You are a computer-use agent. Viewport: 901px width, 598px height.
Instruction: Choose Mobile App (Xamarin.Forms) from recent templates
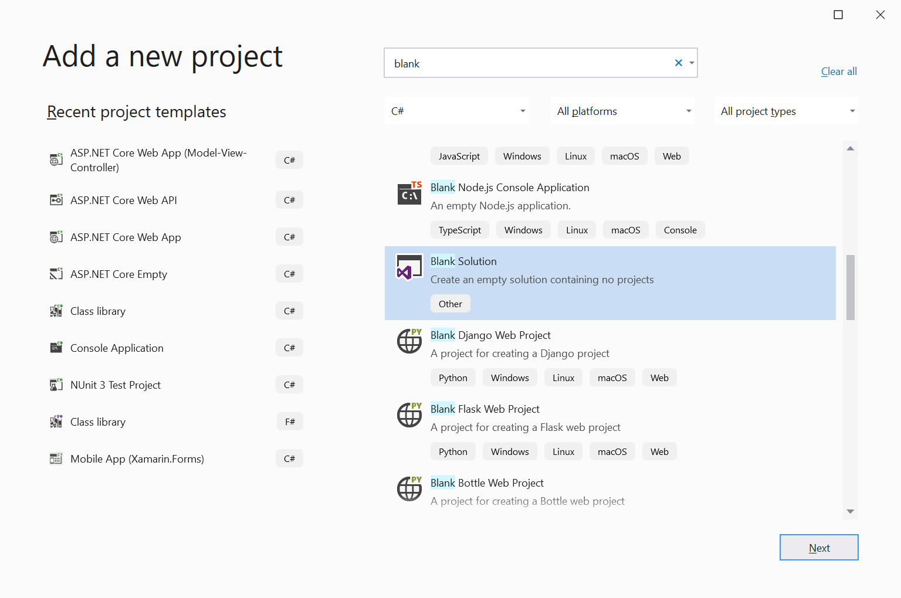[137, 458]
